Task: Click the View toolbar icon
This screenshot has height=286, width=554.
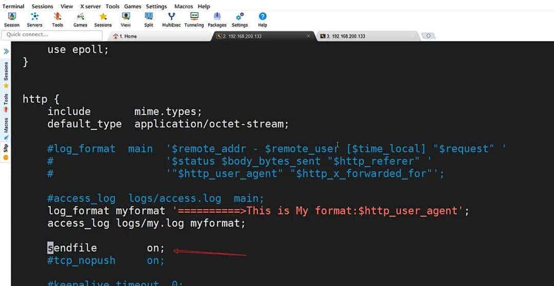Action: [x=126, y=20]
